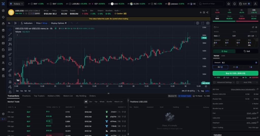
Task: Copy the REF link
Action: (x=257, y=89)
